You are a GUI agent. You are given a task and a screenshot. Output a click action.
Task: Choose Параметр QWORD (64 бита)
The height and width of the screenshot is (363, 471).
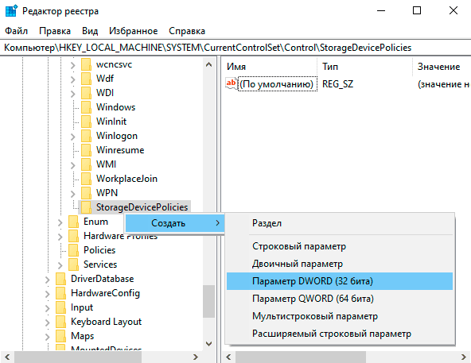(x=340, y=299)
